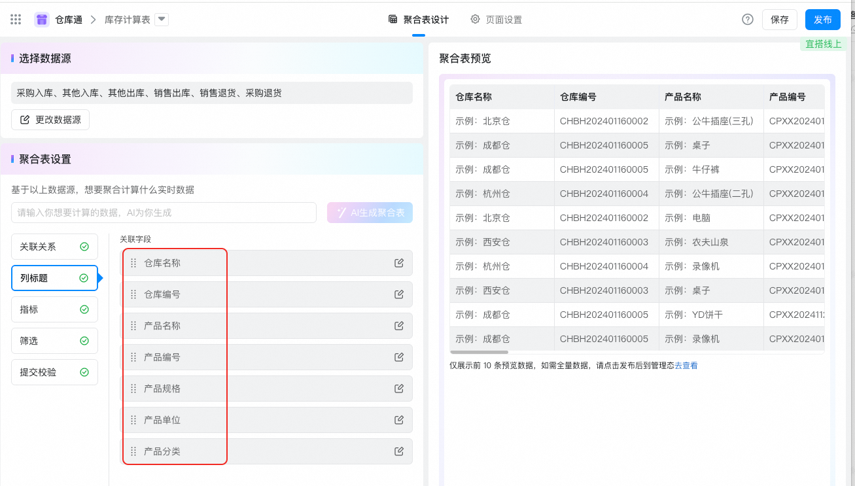The height and width of the screenshot is (486, 855).
Task: Grab the drag handle of 产品分类 row
Action: [133, 451]
